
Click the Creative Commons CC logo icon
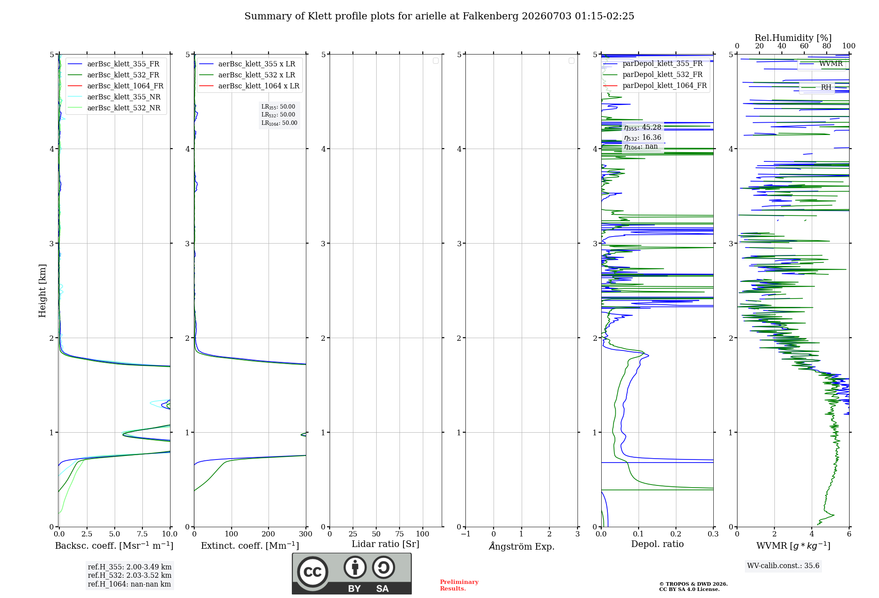(x=312, y=572)
